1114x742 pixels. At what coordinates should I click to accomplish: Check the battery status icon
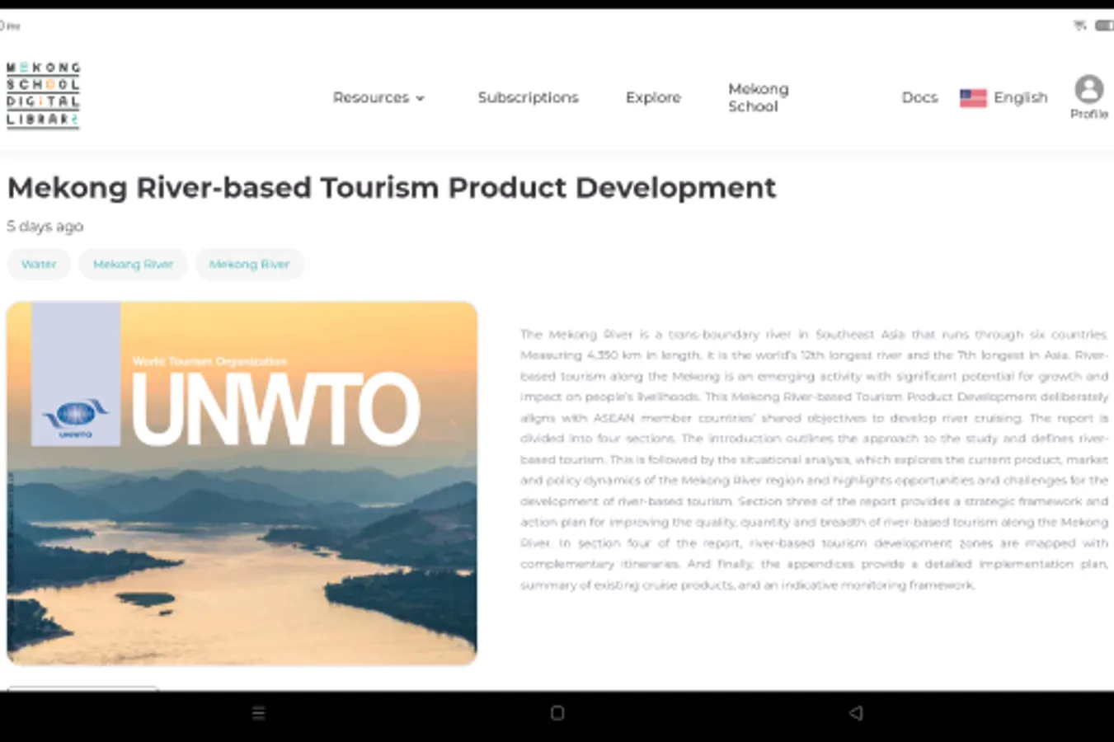pyautogui.click(x=1104, y=26)
